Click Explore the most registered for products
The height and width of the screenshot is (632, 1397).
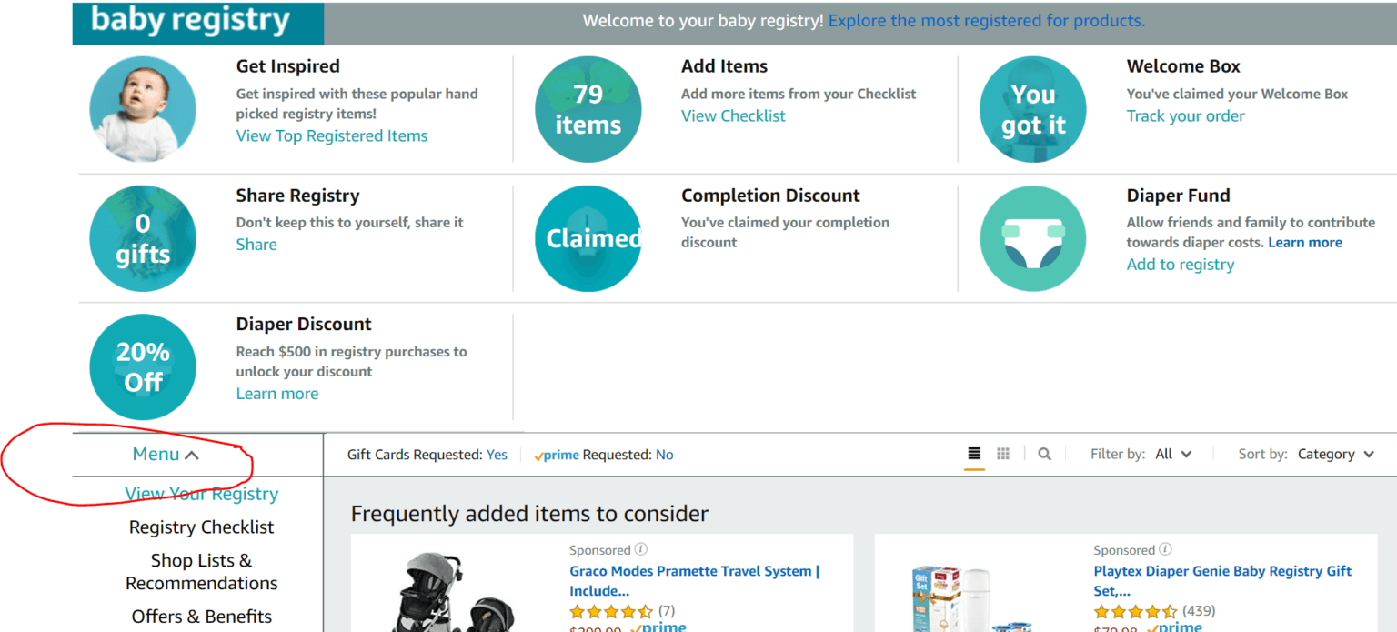[986, 19]
